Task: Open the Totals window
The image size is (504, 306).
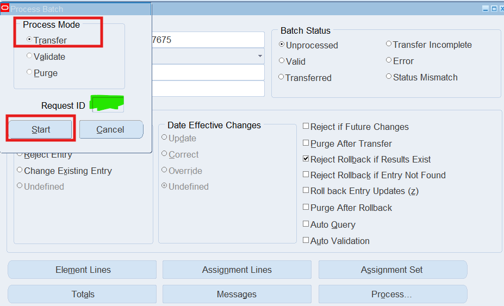Action: click(83, 294)
